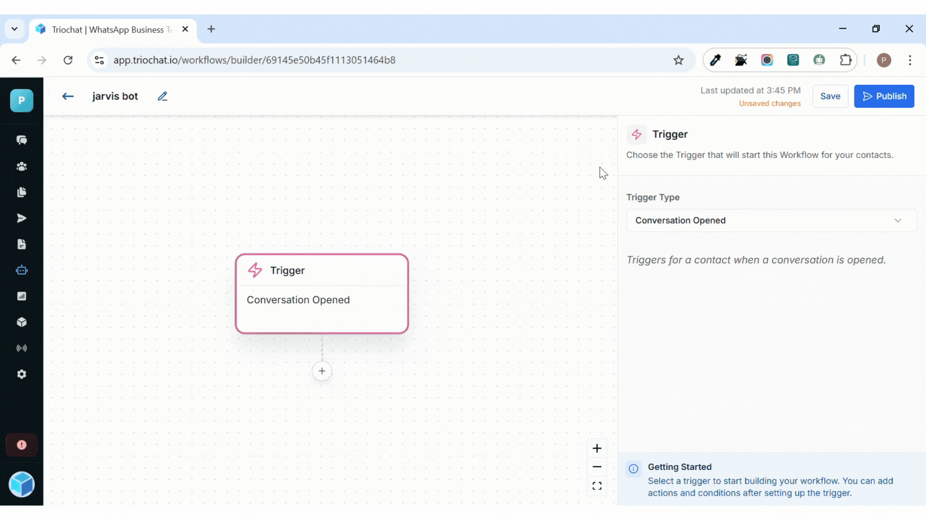Save the jarvis bot workflow

tap(830, 96)
